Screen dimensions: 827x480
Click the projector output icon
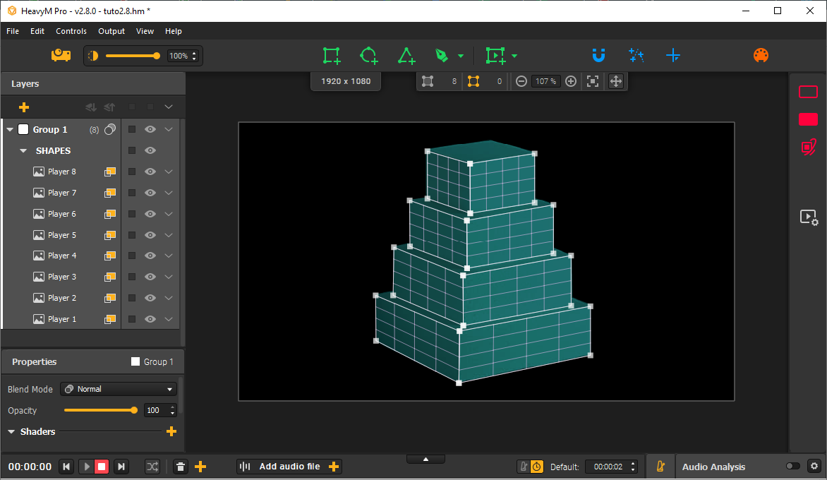61,55
